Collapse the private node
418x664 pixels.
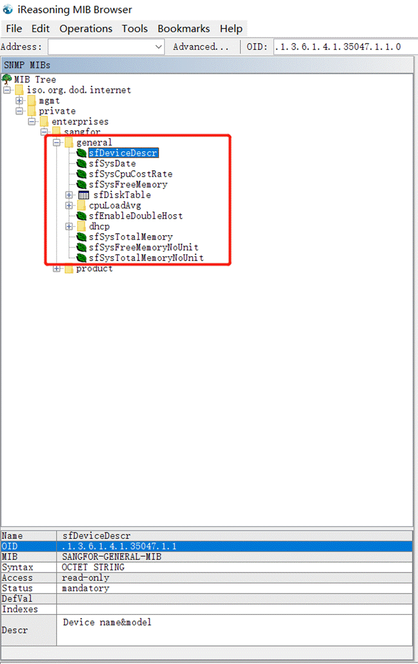[x=19, y=111]
